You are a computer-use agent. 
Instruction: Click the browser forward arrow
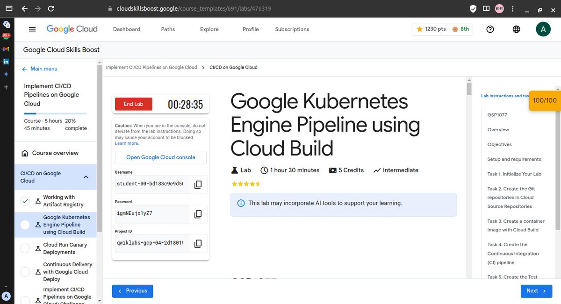click(38, 8)
